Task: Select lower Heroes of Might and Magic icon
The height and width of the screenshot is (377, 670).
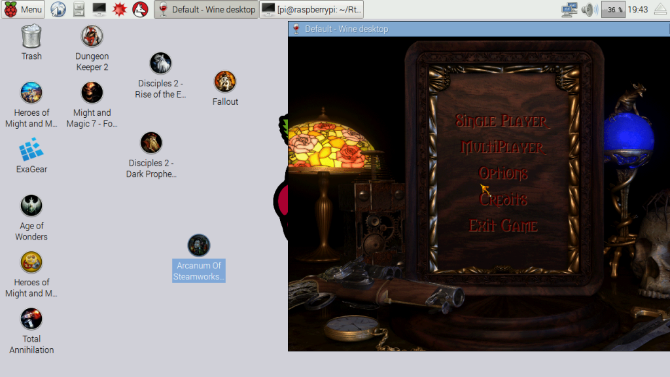Action: (x=31, y=262)
